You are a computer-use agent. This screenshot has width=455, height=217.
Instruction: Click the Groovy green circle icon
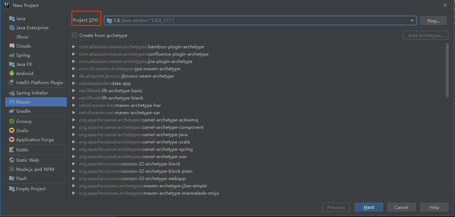click(x=12, y=121)
